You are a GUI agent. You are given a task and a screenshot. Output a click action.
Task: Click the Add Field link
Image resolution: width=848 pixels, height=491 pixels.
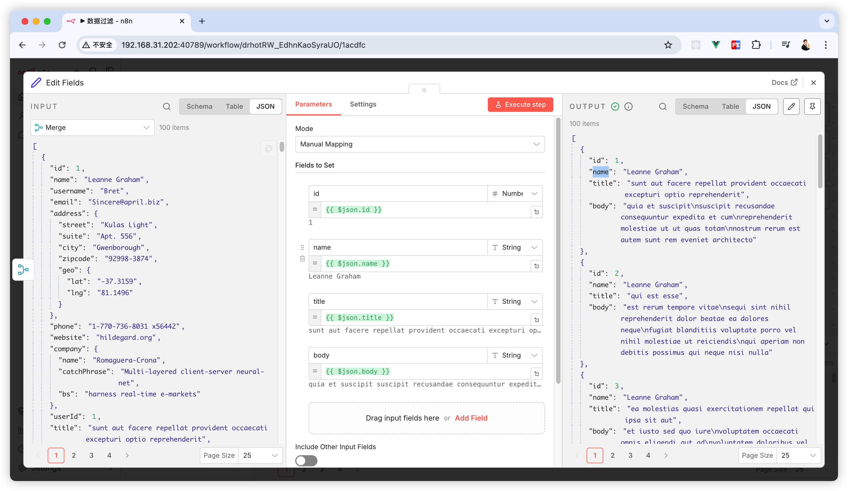coord(471,418)
